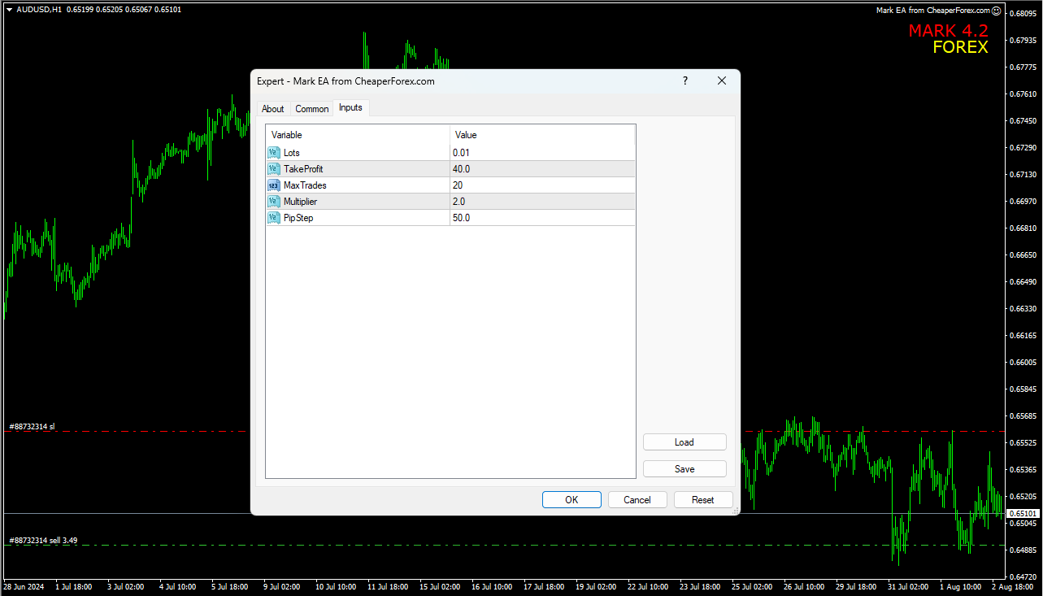Click the TakeProfit variable name
The width and height of the screenshot is (1043, 596).
[x=303, y=169]
